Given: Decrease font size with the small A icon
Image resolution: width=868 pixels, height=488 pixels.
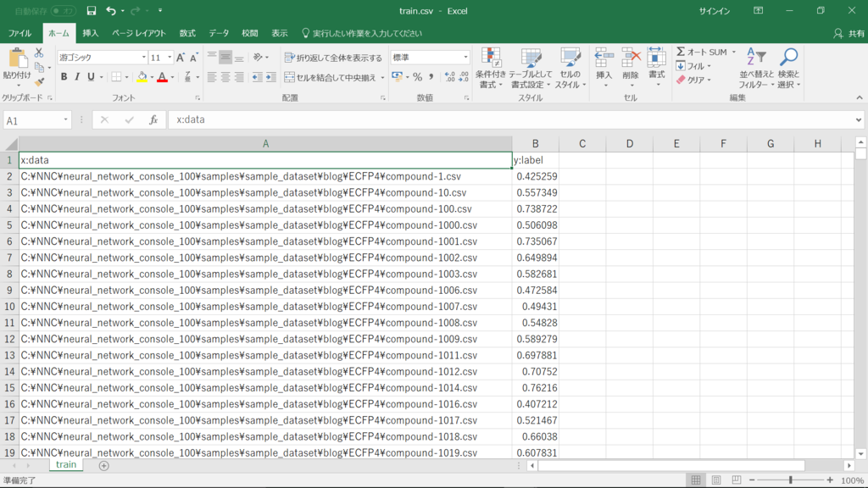Looking at the screenshot, I should [194, 58].
